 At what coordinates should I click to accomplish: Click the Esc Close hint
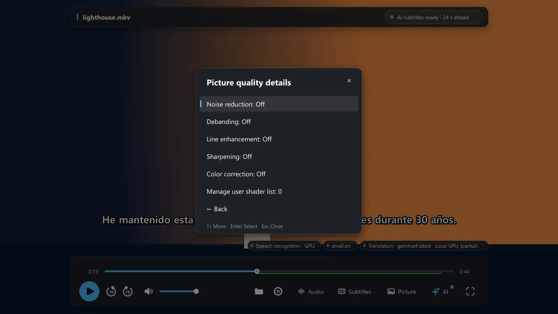(x=272, y=226)
